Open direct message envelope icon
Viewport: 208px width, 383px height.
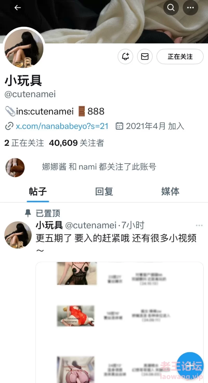[145, 56]
